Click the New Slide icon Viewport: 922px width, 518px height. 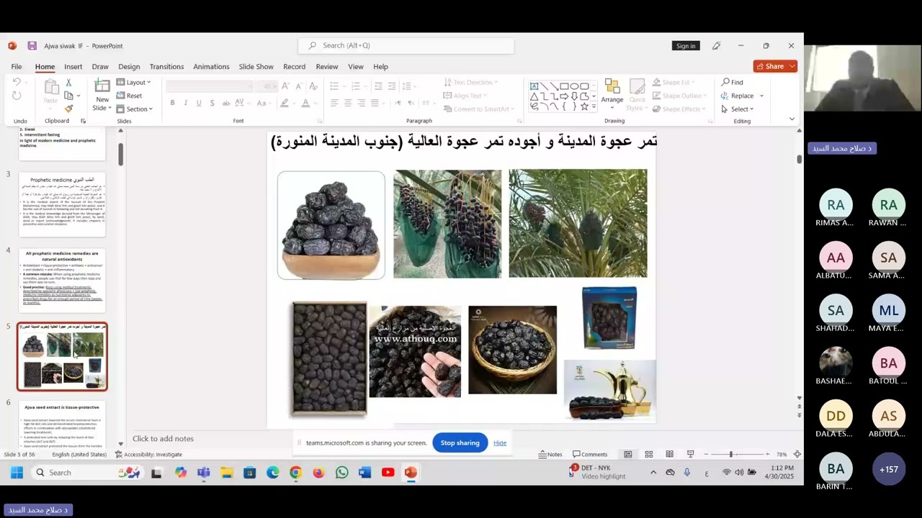tap(102, 86)
